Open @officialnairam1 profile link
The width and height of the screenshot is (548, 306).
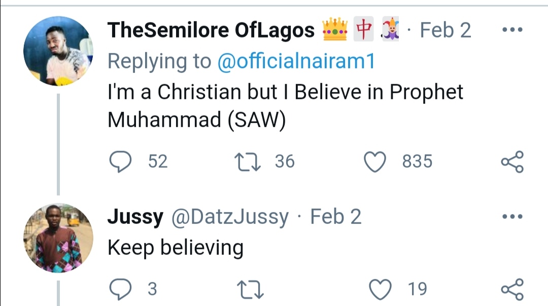coord(296,61)
